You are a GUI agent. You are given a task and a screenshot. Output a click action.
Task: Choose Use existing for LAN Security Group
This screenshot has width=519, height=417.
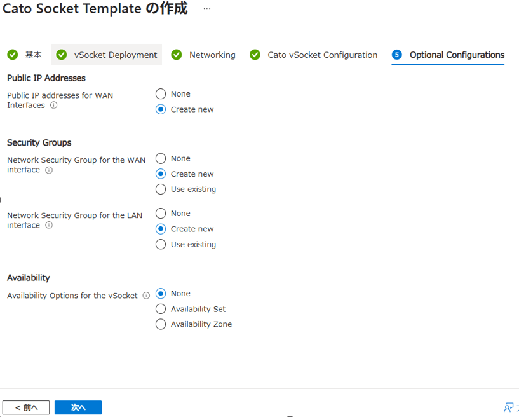[x=161, y=245]
